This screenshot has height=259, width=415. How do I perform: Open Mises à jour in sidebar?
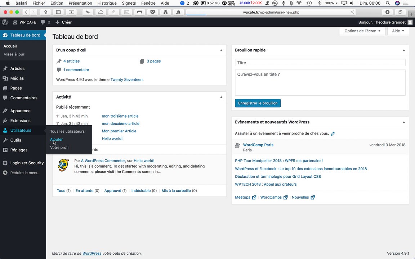click(14, 54)
